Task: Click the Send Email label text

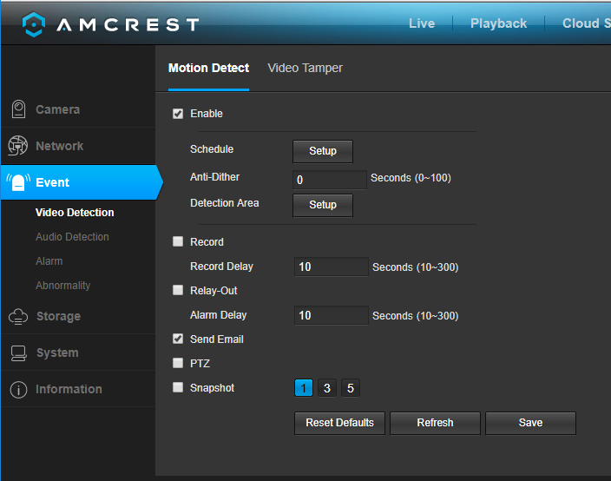Action: pyautogui.click(x=217, y=339)
